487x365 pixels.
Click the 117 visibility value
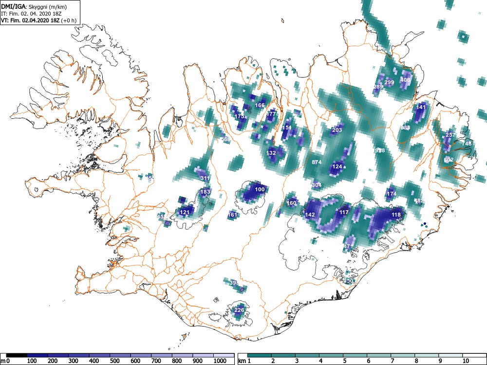[x=344, y=212]
